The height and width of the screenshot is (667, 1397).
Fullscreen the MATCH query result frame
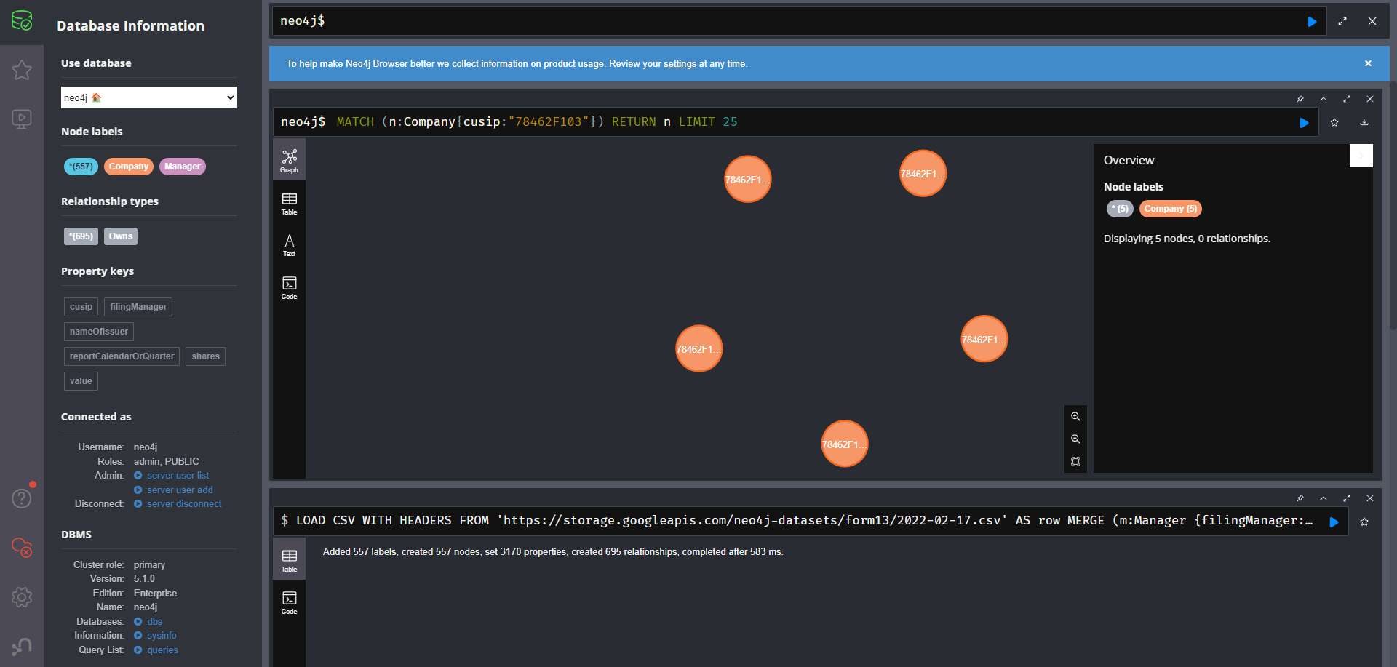pos(1347,99)
